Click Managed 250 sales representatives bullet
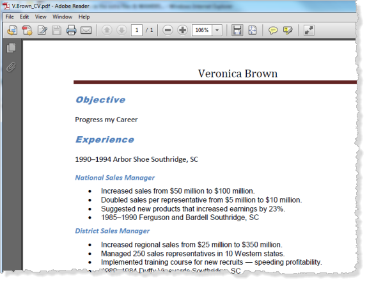Image resolution: width=367 pixels, height=282 pixels. coord(193,253)
